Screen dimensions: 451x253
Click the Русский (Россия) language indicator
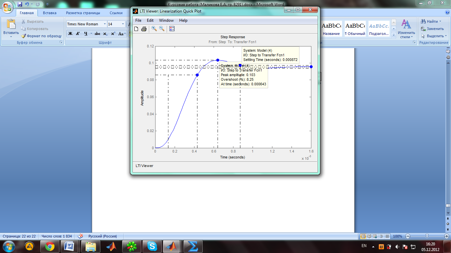click(x=102, y=236)
